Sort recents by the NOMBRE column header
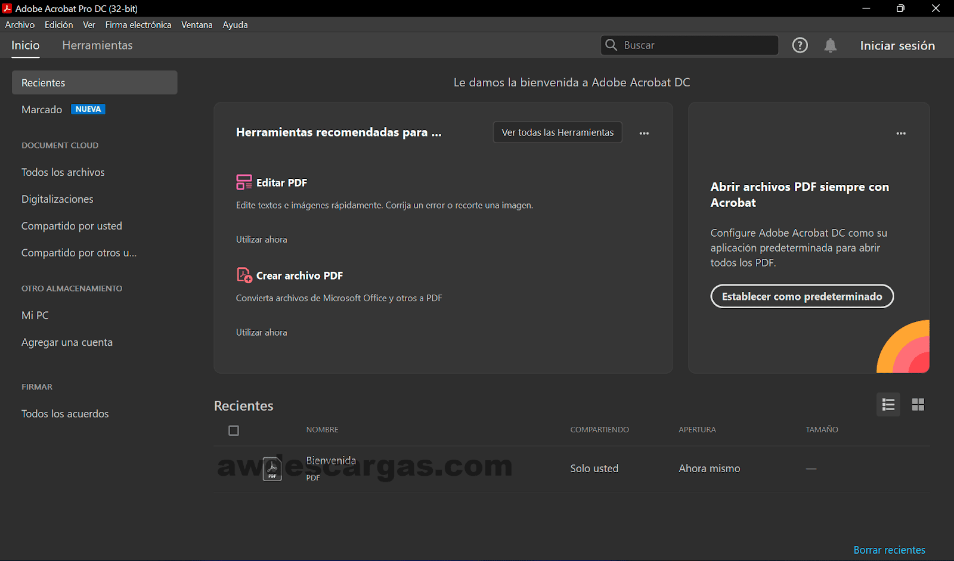The image size is (954, 561). [x=322, y=430]
